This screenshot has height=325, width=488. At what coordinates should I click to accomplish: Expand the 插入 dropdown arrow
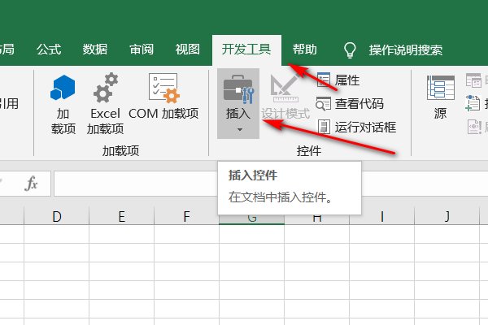coord(240,130)
